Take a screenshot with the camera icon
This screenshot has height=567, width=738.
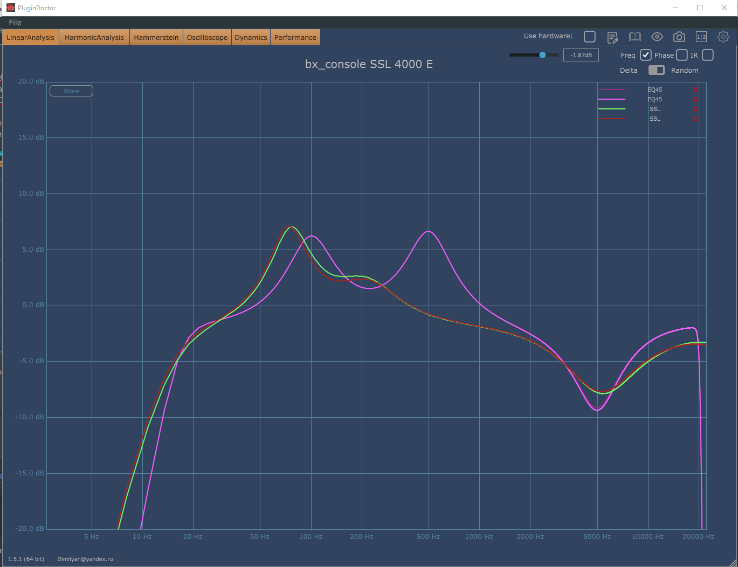coord(679,37)
